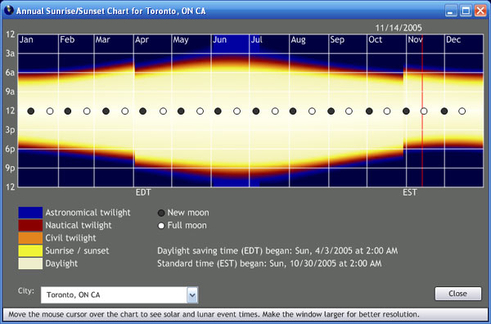Click the March full moon circle
The width and height of the screenshot is (491, 324).
pos(125,111)
